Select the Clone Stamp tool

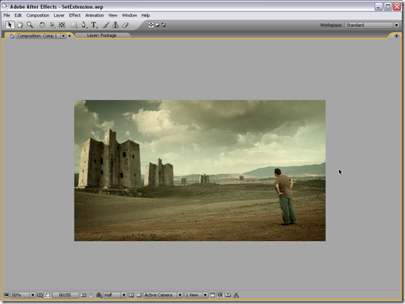point(115,25)
